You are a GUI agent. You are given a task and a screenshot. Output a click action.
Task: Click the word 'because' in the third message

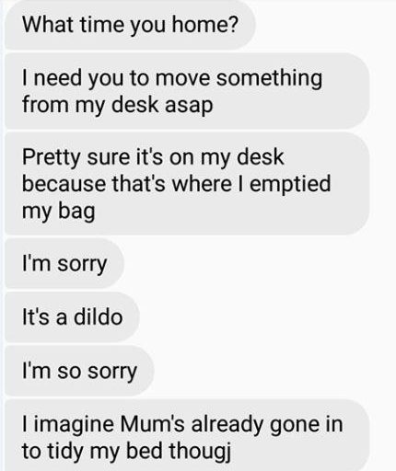(x=64, y=184)
